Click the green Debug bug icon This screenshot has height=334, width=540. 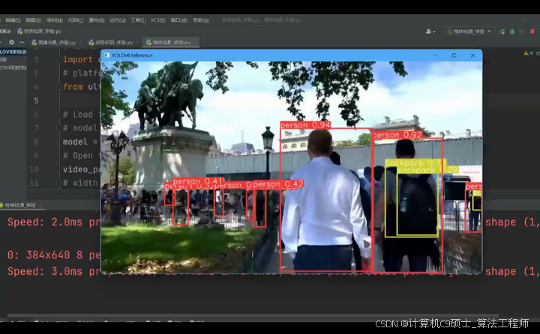(512, 31)
